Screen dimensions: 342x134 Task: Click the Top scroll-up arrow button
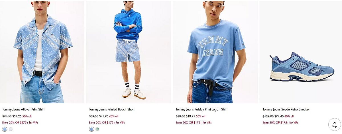pyautogui.click(x=334, y=124)
